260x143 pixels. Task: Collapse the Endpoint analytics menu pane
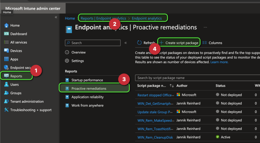[126, 43]
